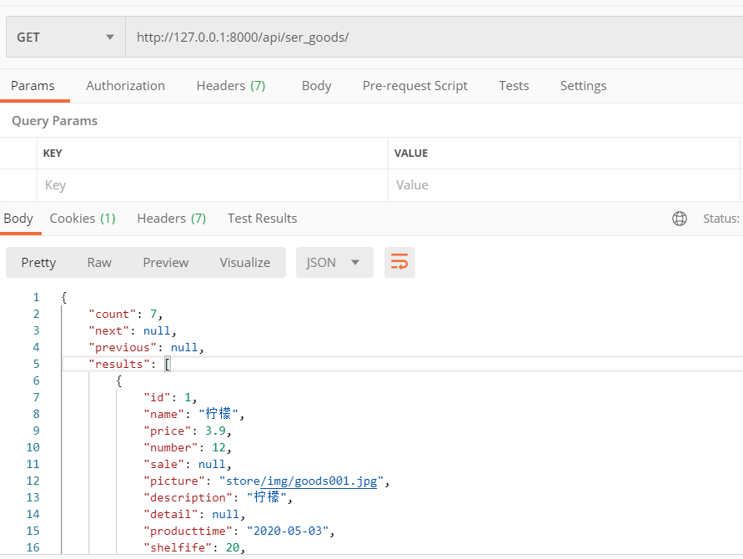Click the KEY column header
The height and width of the screenshot is (559, 743).
coord(53,154)
